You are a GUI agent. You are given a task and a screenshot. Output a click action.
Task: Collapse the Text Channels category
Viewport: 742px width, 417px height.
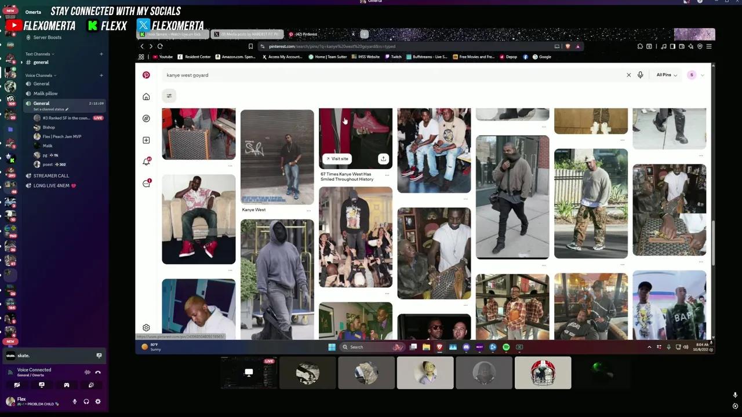click(x=38, y=54)
